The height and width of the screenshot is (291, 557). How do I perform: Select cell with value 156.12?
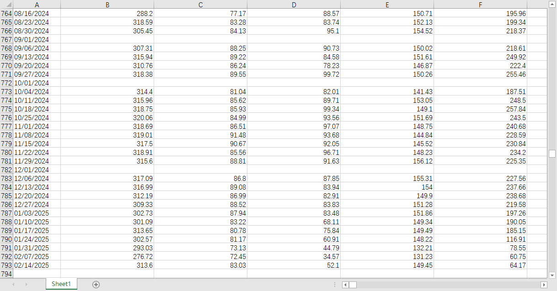tap(387, 161)
